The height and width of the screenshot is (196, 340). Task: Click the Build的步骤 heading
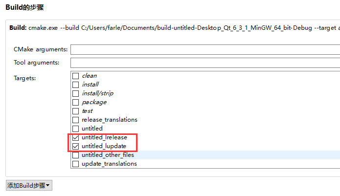(24, 7)
